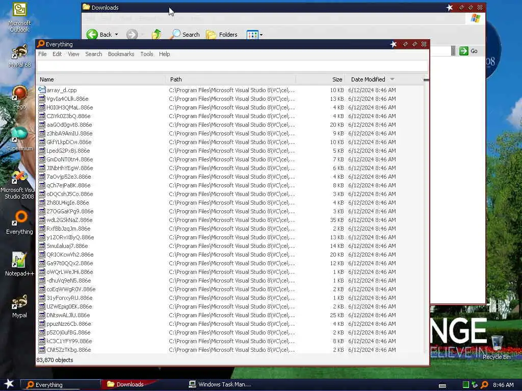Screen dimensions: 522x391
Task: Select file H0I0H3QMaL.886e
Action: 69,107
